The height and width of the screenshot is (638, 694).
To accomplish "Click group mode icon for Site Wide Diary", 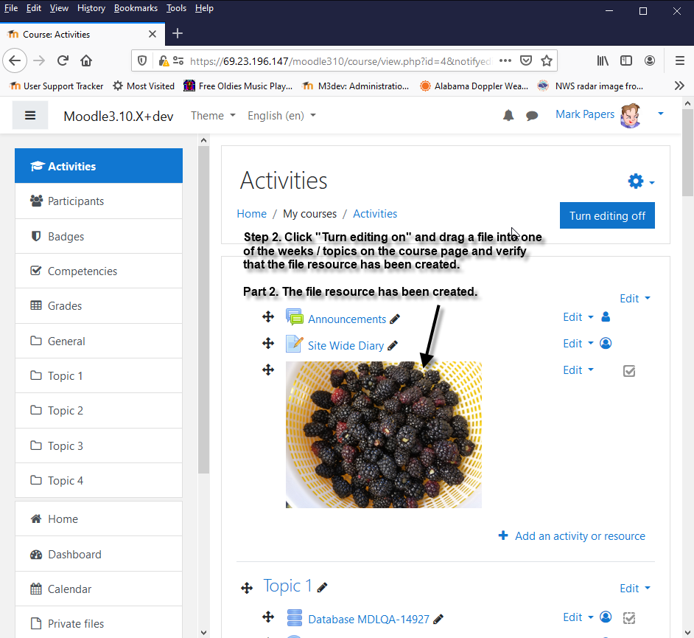I will (606, 344).
